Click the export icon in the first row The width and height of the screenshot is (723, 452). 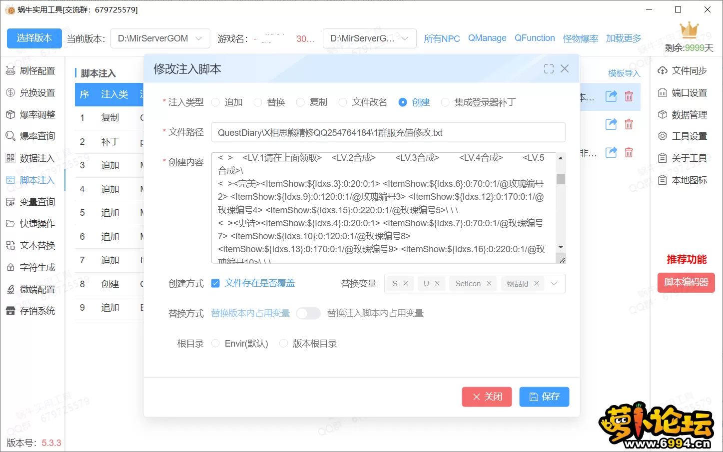611,96
